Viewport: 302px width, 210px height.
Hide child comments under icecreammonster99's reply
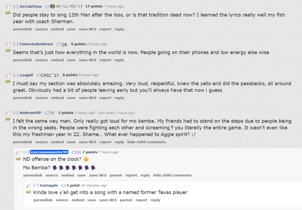coord(172,175)
